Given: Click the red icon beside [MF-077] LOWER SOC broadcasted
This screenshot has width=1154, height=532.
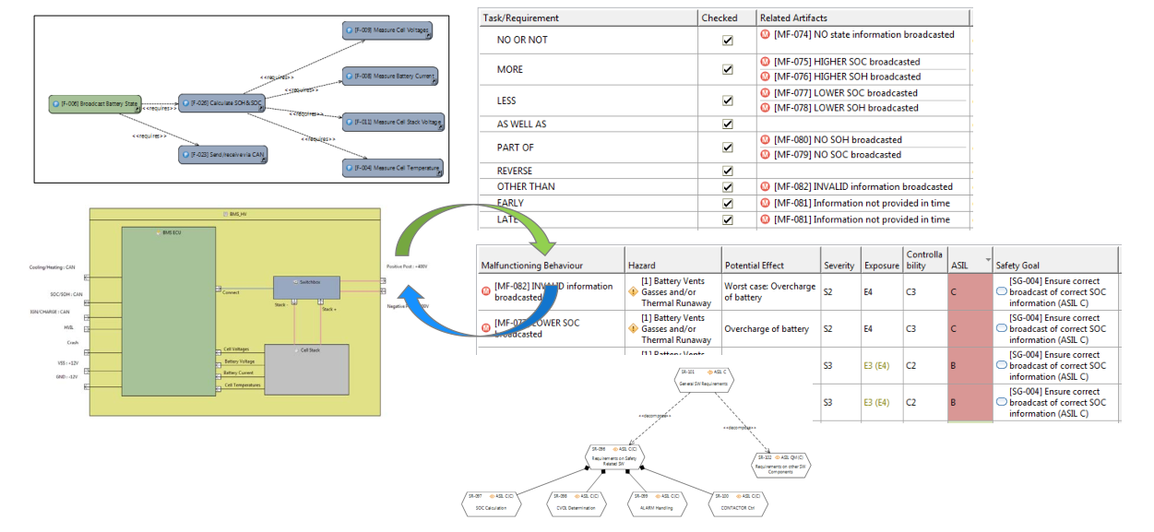Looking at the screenshot, I should (x=765, y=93).
